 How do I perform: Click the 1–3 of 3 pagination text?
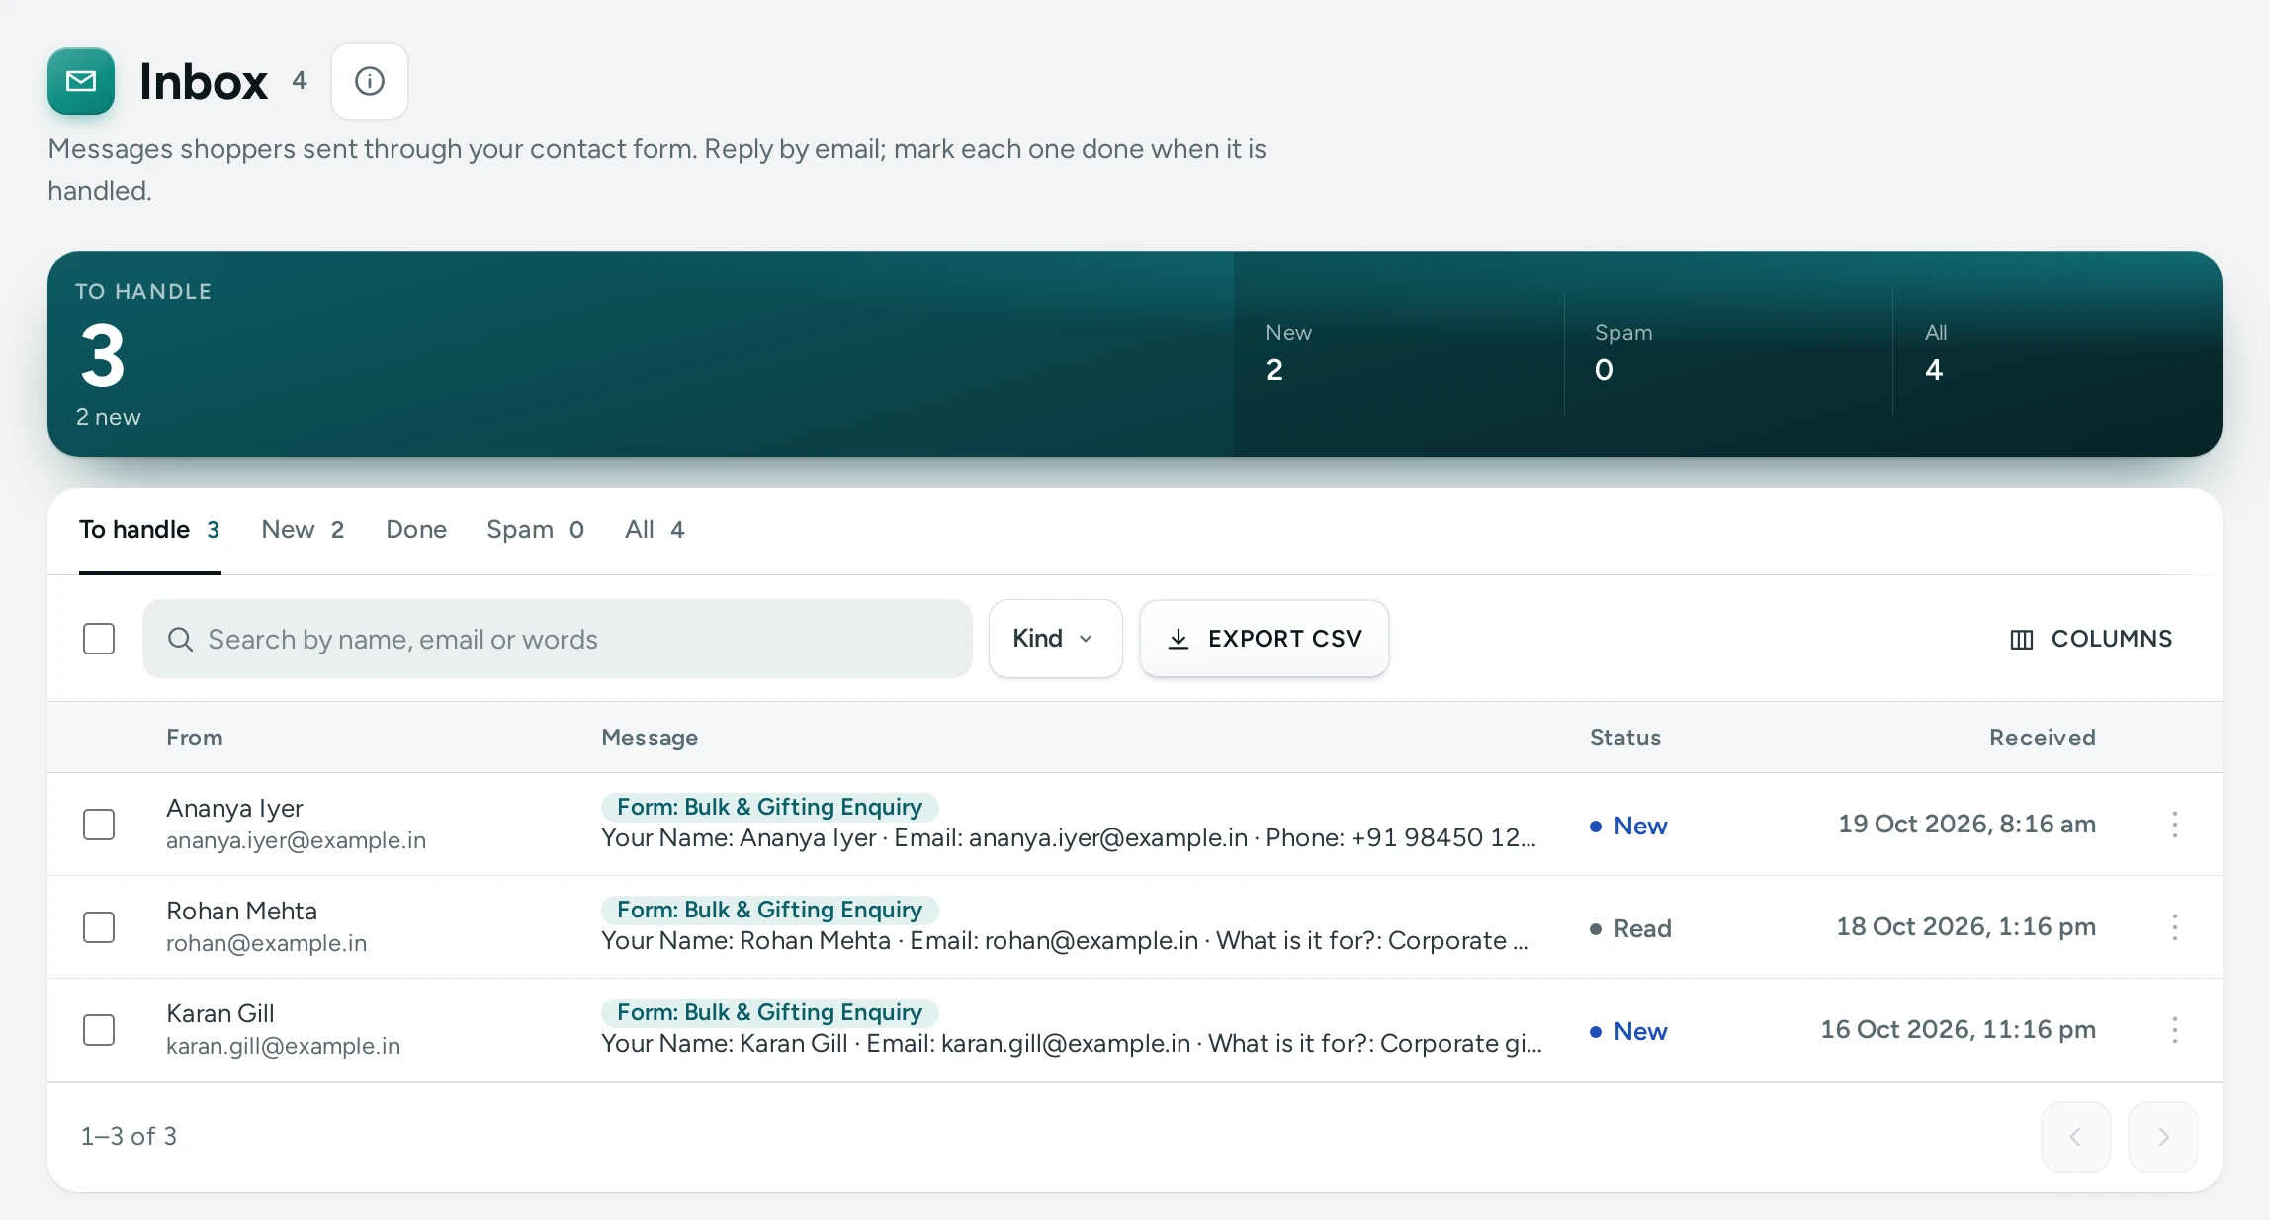pos(129,1137)
